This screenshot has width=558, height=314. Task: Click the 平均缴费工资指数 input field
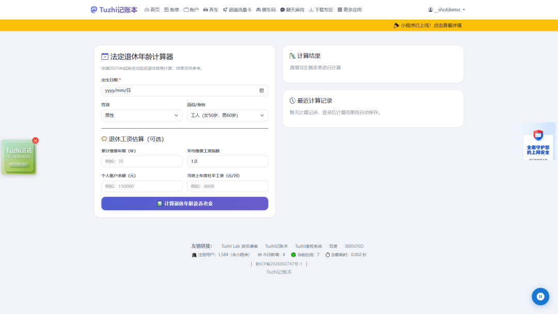point(227,161)
